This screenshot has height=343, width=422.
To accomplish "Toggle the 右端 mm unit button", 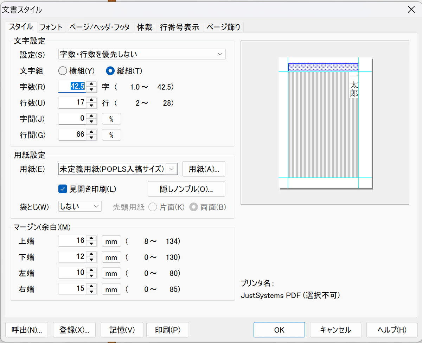I will (111, 289).
